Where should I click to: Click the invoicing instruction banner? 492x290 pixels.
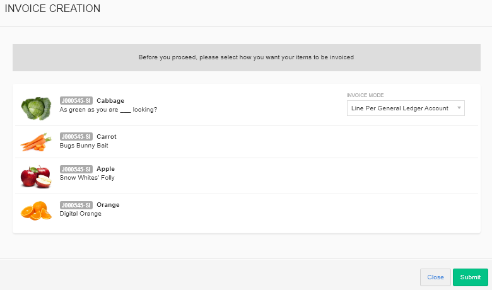[x=246, y=57]
